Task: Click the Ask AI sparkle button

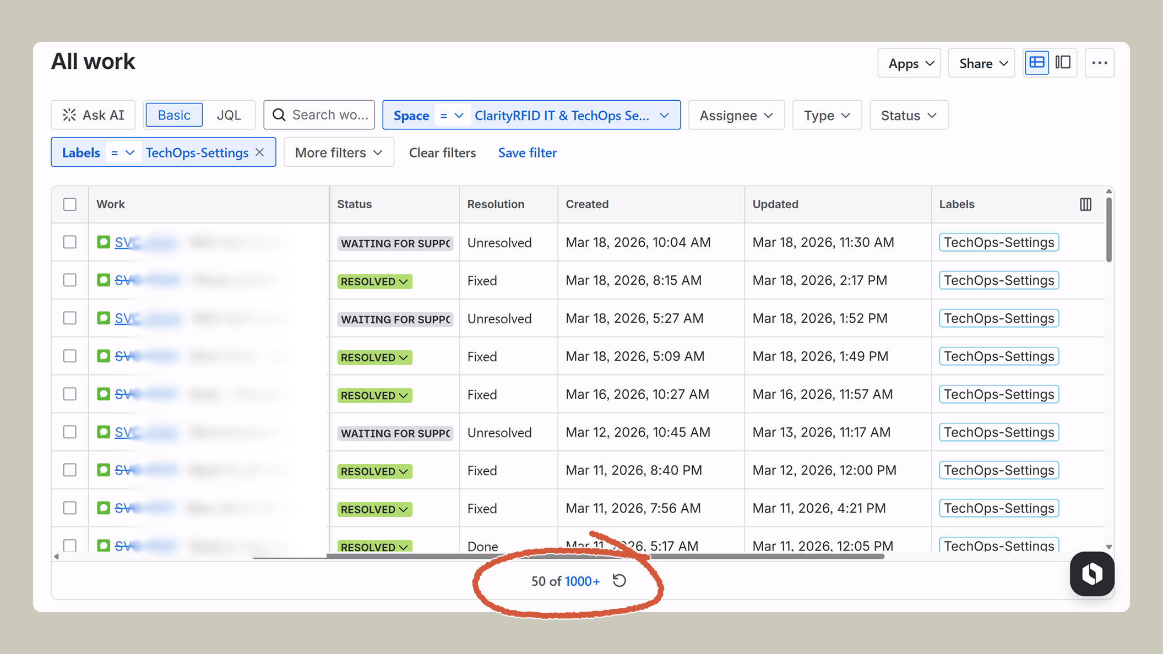Action: pos(93,115)
